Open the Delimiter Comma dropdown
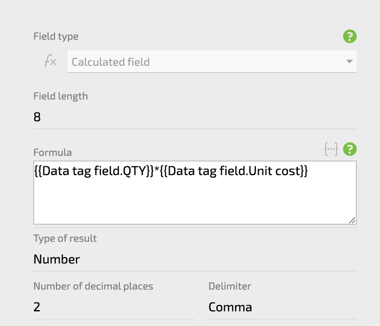The height and width of the screenshot is (326, 380). tap(282, 307)
